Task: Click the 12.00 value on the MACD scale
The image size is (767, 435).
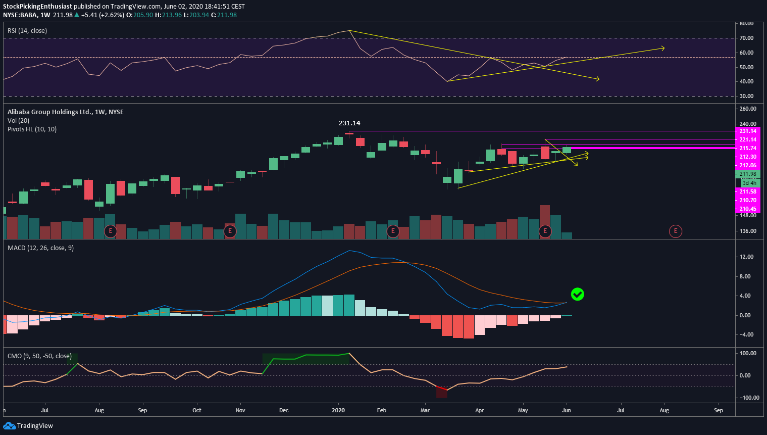Action: (746, 257)
